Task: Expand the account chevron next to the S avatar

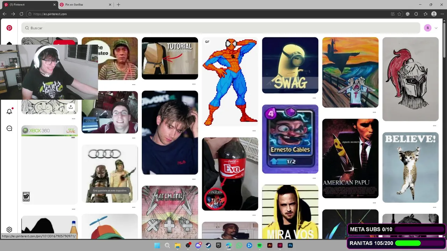Action: [436, 28]
